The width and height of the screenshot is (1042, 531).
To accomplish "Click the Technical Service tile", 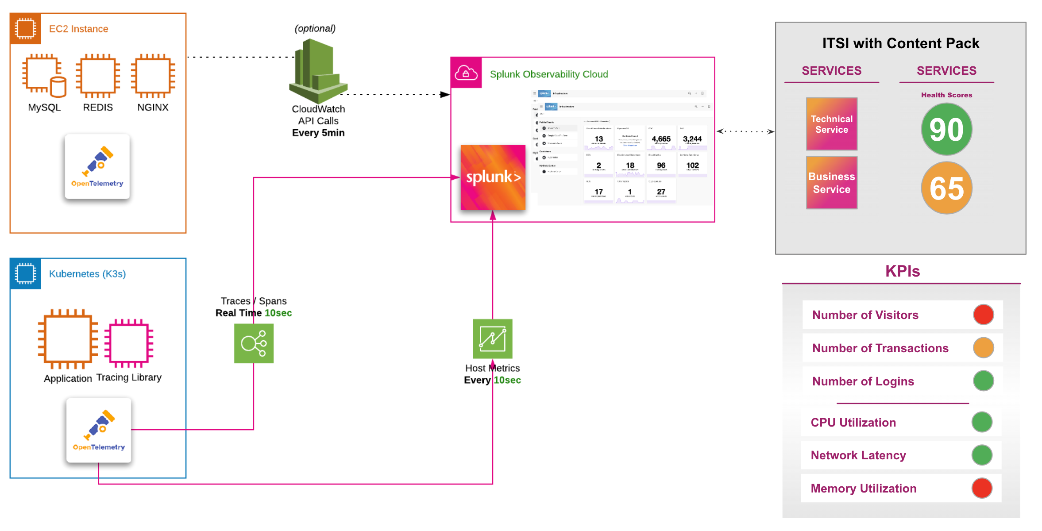I will pyautogui.click(x=831, y=124).
